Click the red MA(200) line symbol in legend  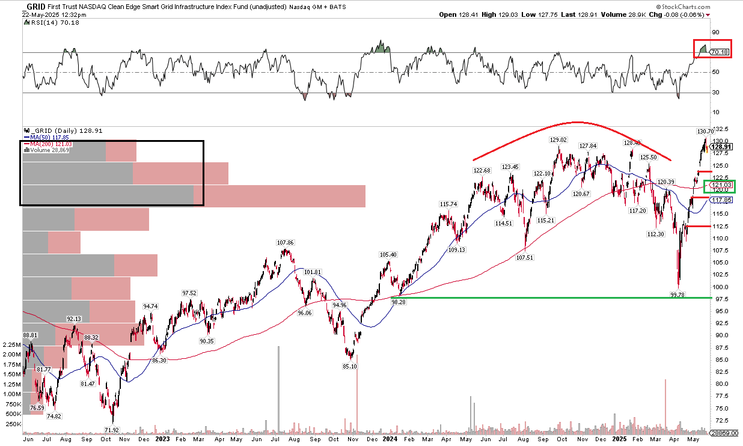[x=26, y=144]
